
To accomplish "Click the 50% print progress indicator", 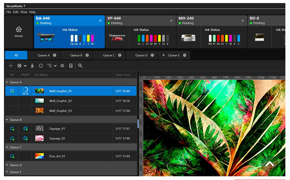I will pos(25,91).
